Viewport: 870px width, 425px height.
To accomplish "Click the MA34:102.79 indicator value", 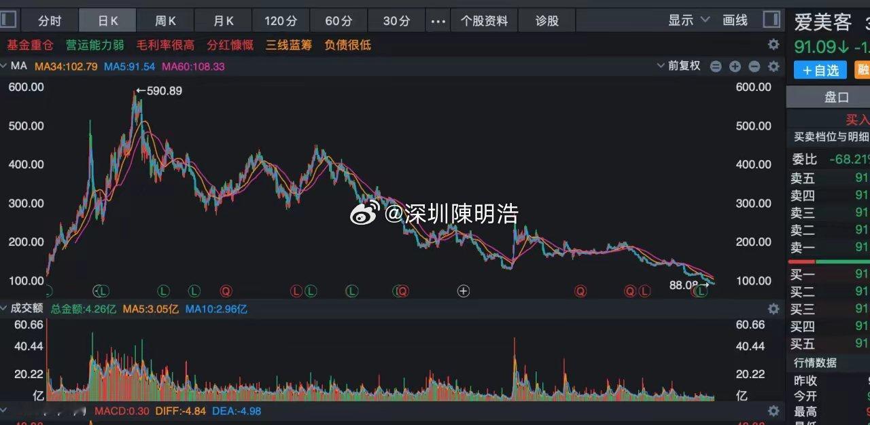I will point(67,67).
